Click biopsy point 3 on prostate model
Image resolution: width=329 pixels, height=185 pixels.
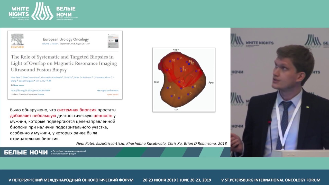point(188,94)
